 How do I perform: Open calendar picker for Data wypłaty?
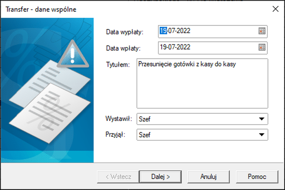pyautogui.click(x=262, y=31)
